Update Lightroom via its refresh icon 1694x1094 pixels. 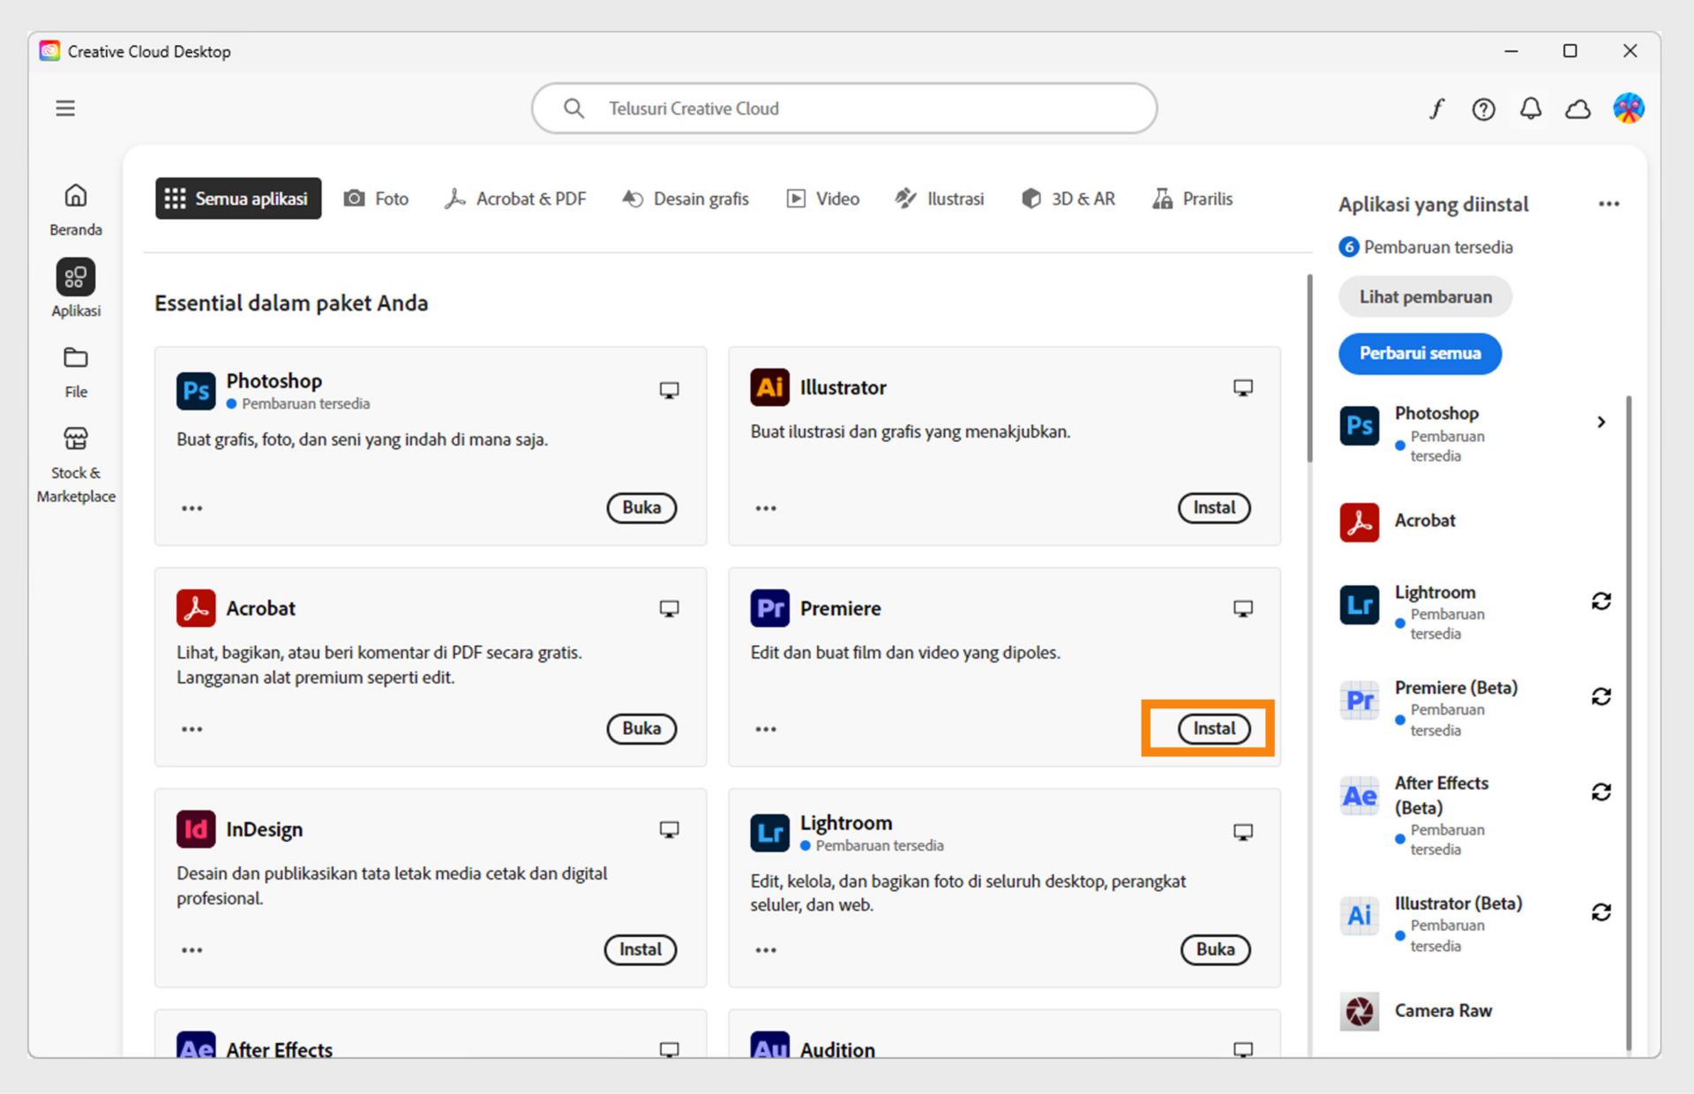click(x=1601, y=602)
